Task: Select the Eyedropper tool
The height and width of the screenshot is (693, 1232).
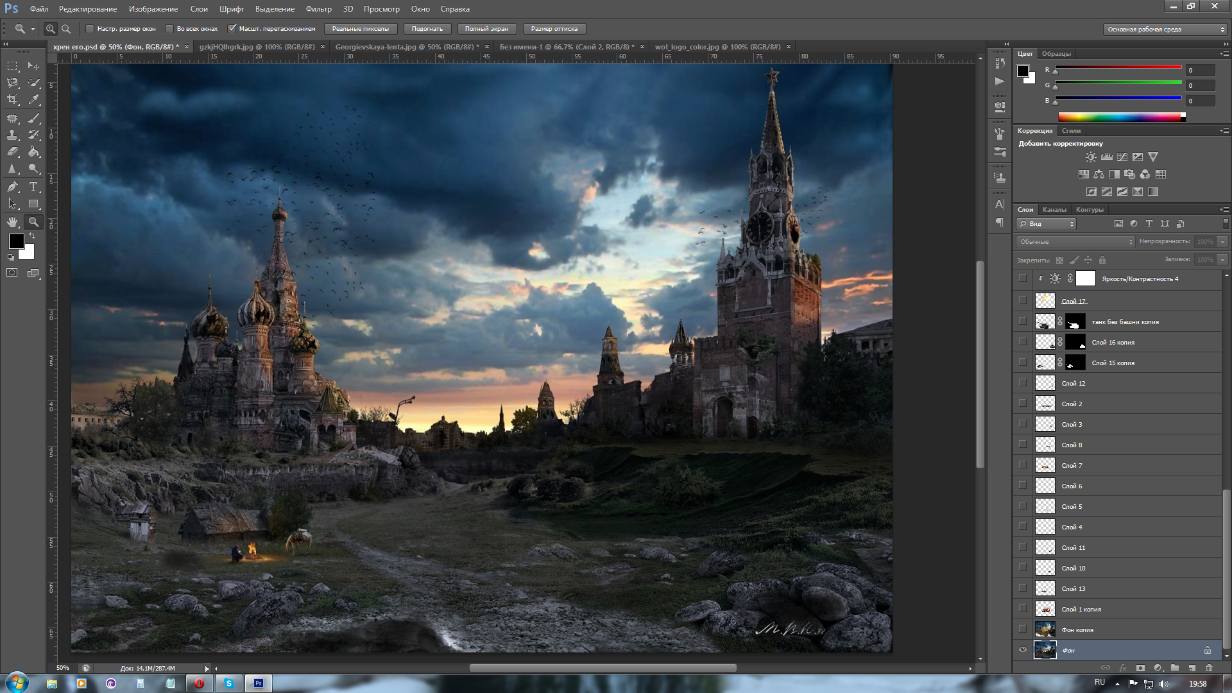Action: (34, 99)
